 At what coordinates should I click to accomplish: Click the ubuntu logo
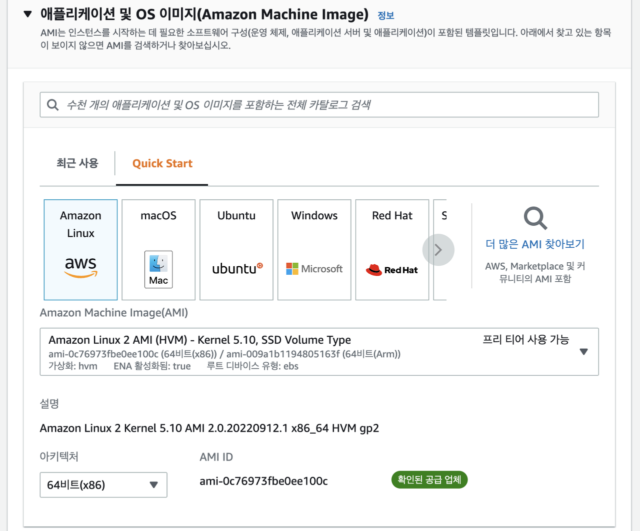[x=237, y=269]
